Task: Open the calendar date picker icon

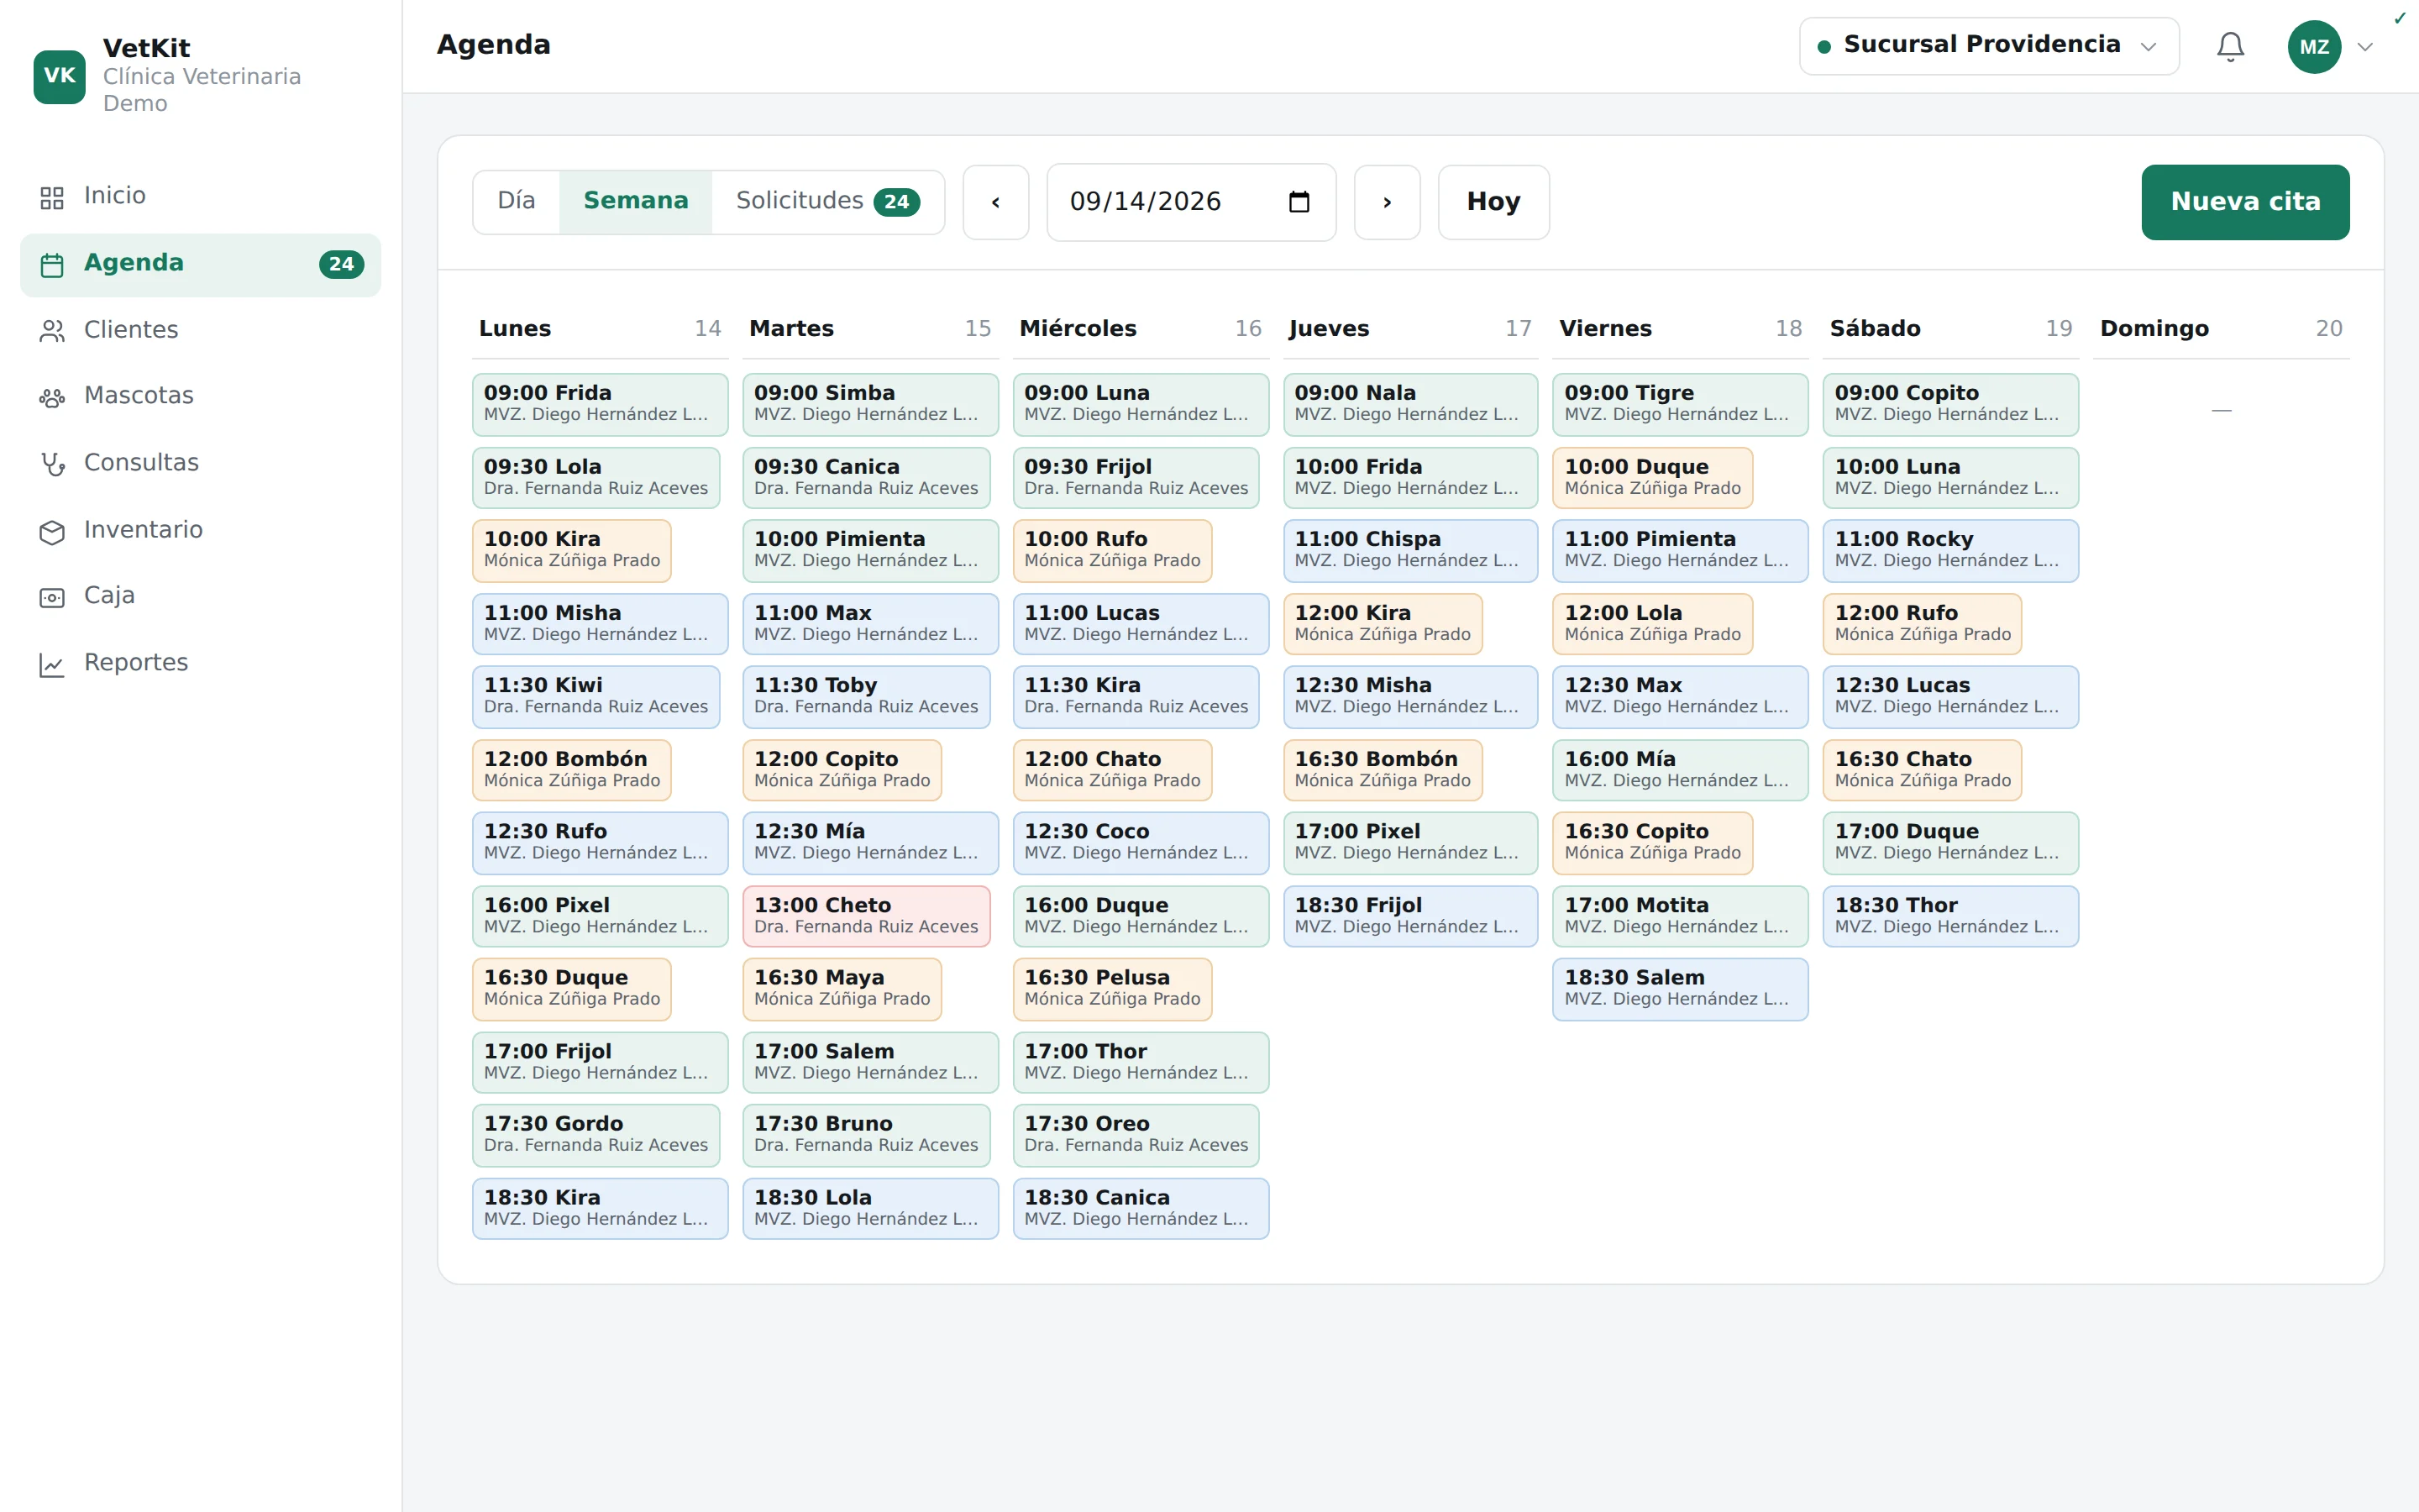Action: 1299,202
